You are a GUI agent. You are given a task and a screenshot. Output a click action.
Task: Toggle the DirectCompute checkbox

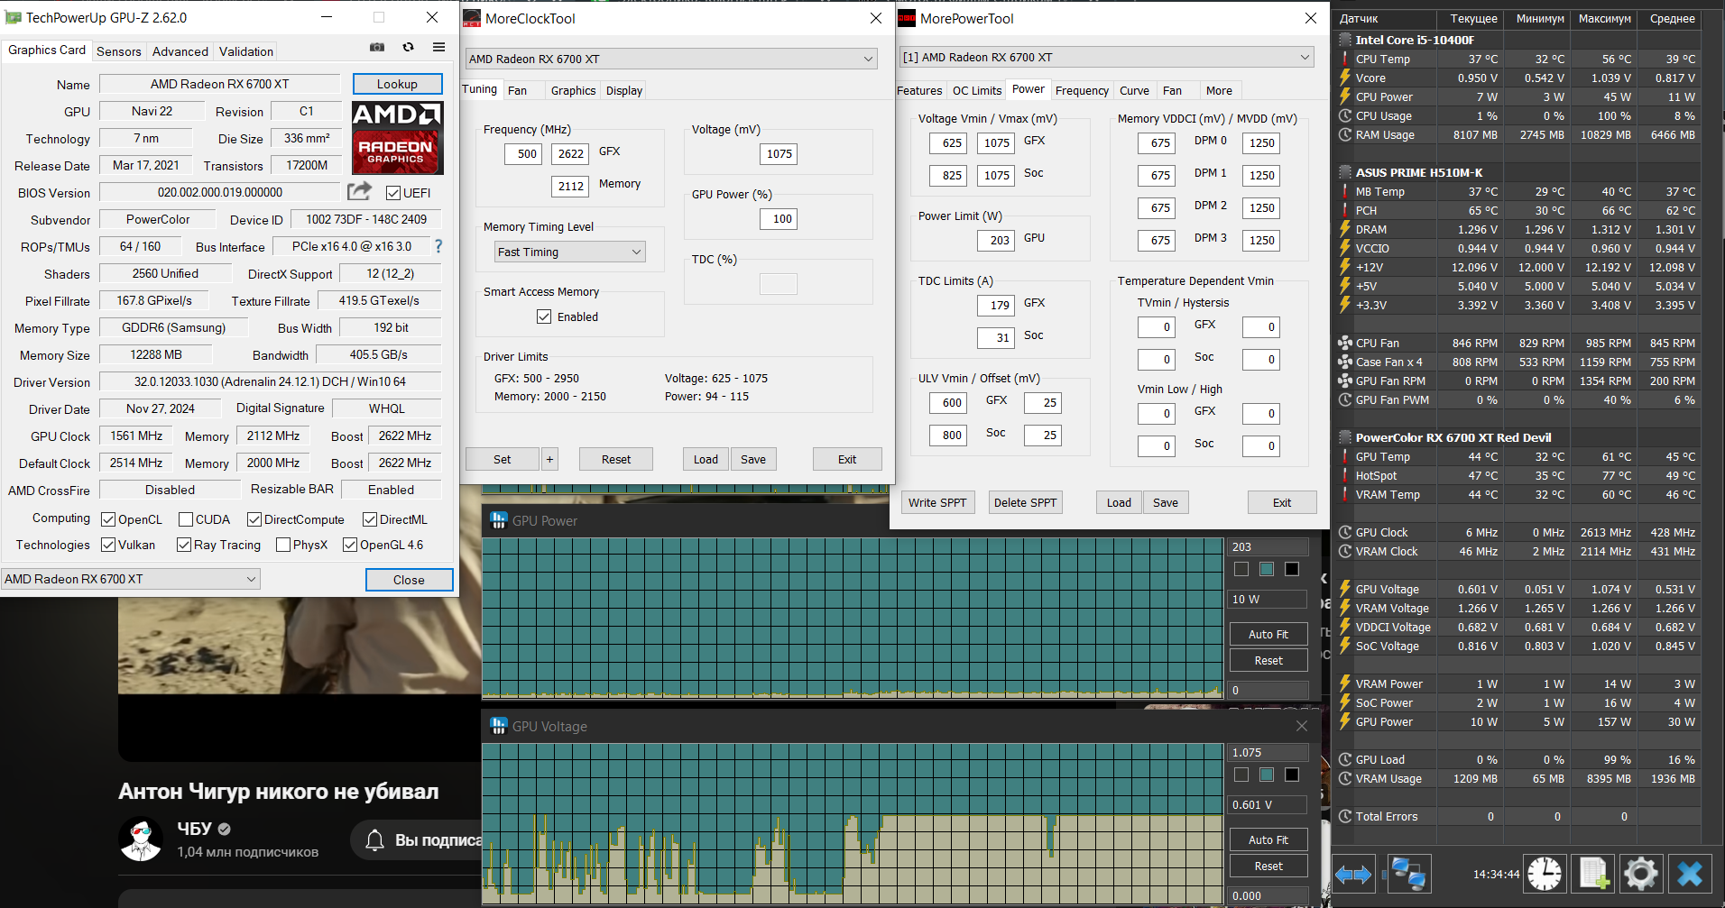pyautogui.click(x=254, y=519)
